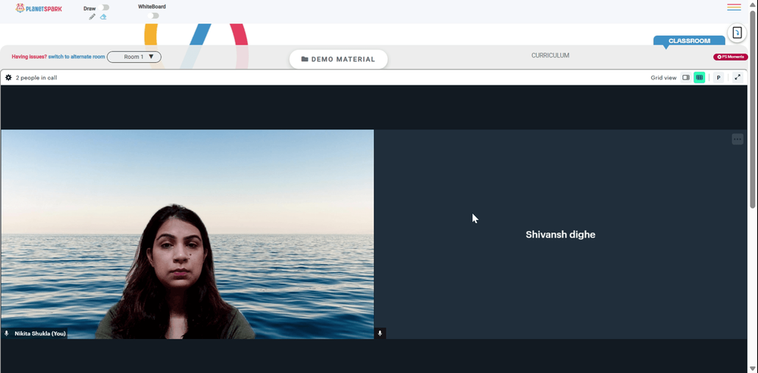This screenshot has width=758, height=373.
Task: Toggle the WhiteBoard switch
Action: (x=153, y=15)
